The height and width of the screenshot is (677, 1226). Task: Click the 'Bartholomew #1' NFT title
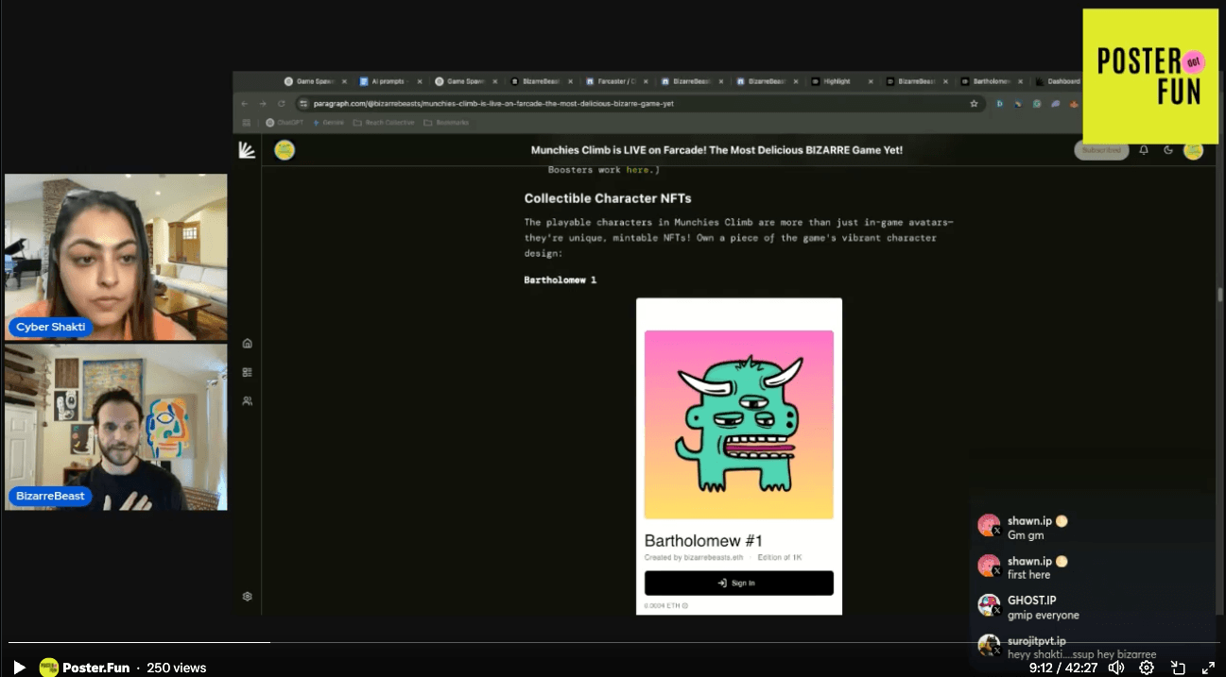[703, 541]
